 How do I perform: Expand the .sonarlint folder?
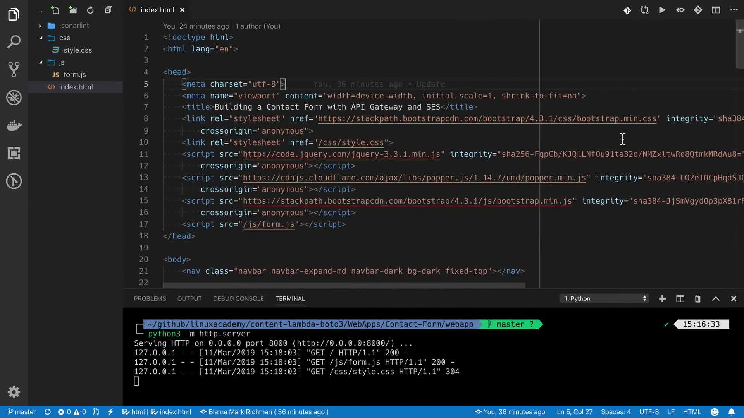pyautogui.click(x=74, y=26)
